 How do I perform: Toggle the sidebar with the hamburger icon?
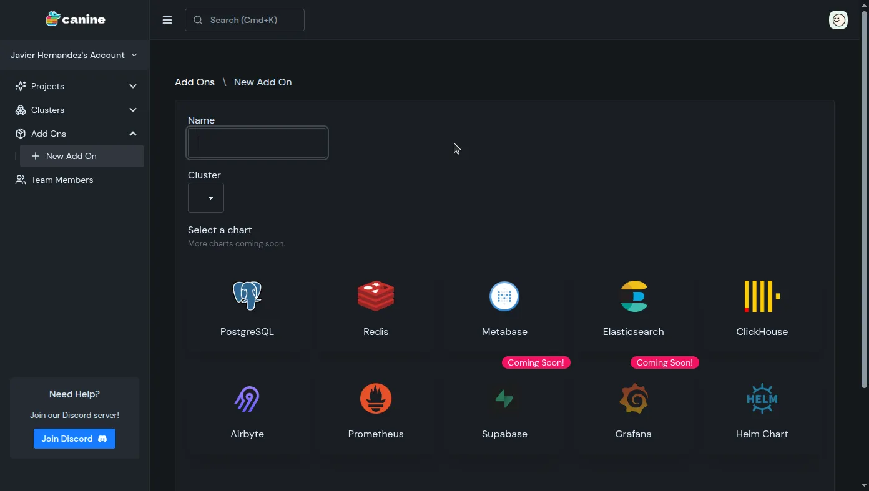pos(167,19)
